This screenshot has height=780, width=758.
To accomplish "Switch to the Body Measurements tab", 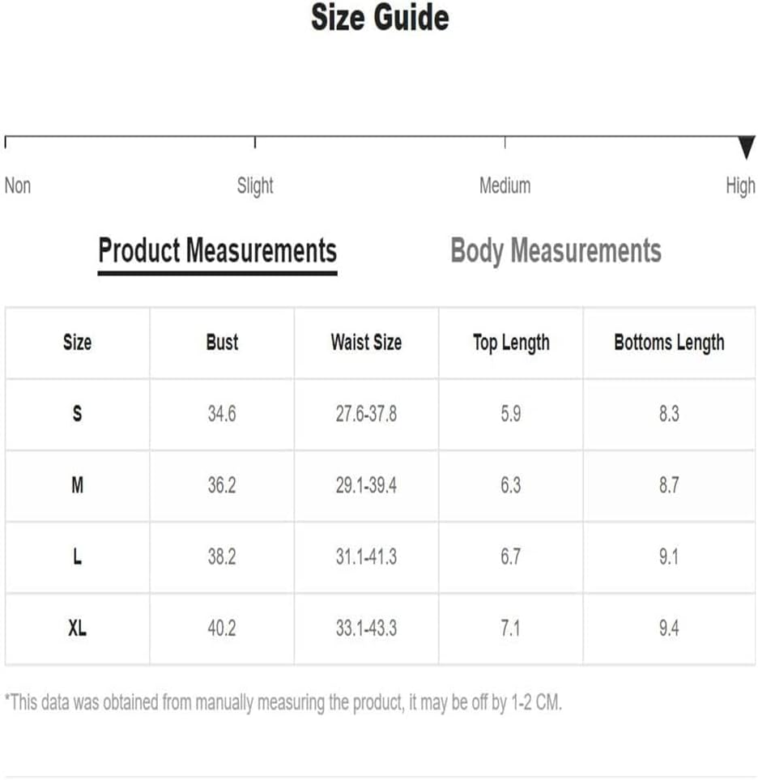I will point(556,250).
